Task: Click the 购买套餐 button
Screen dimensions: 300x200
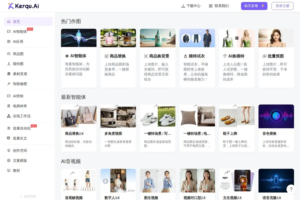Action: pos(254,6)
